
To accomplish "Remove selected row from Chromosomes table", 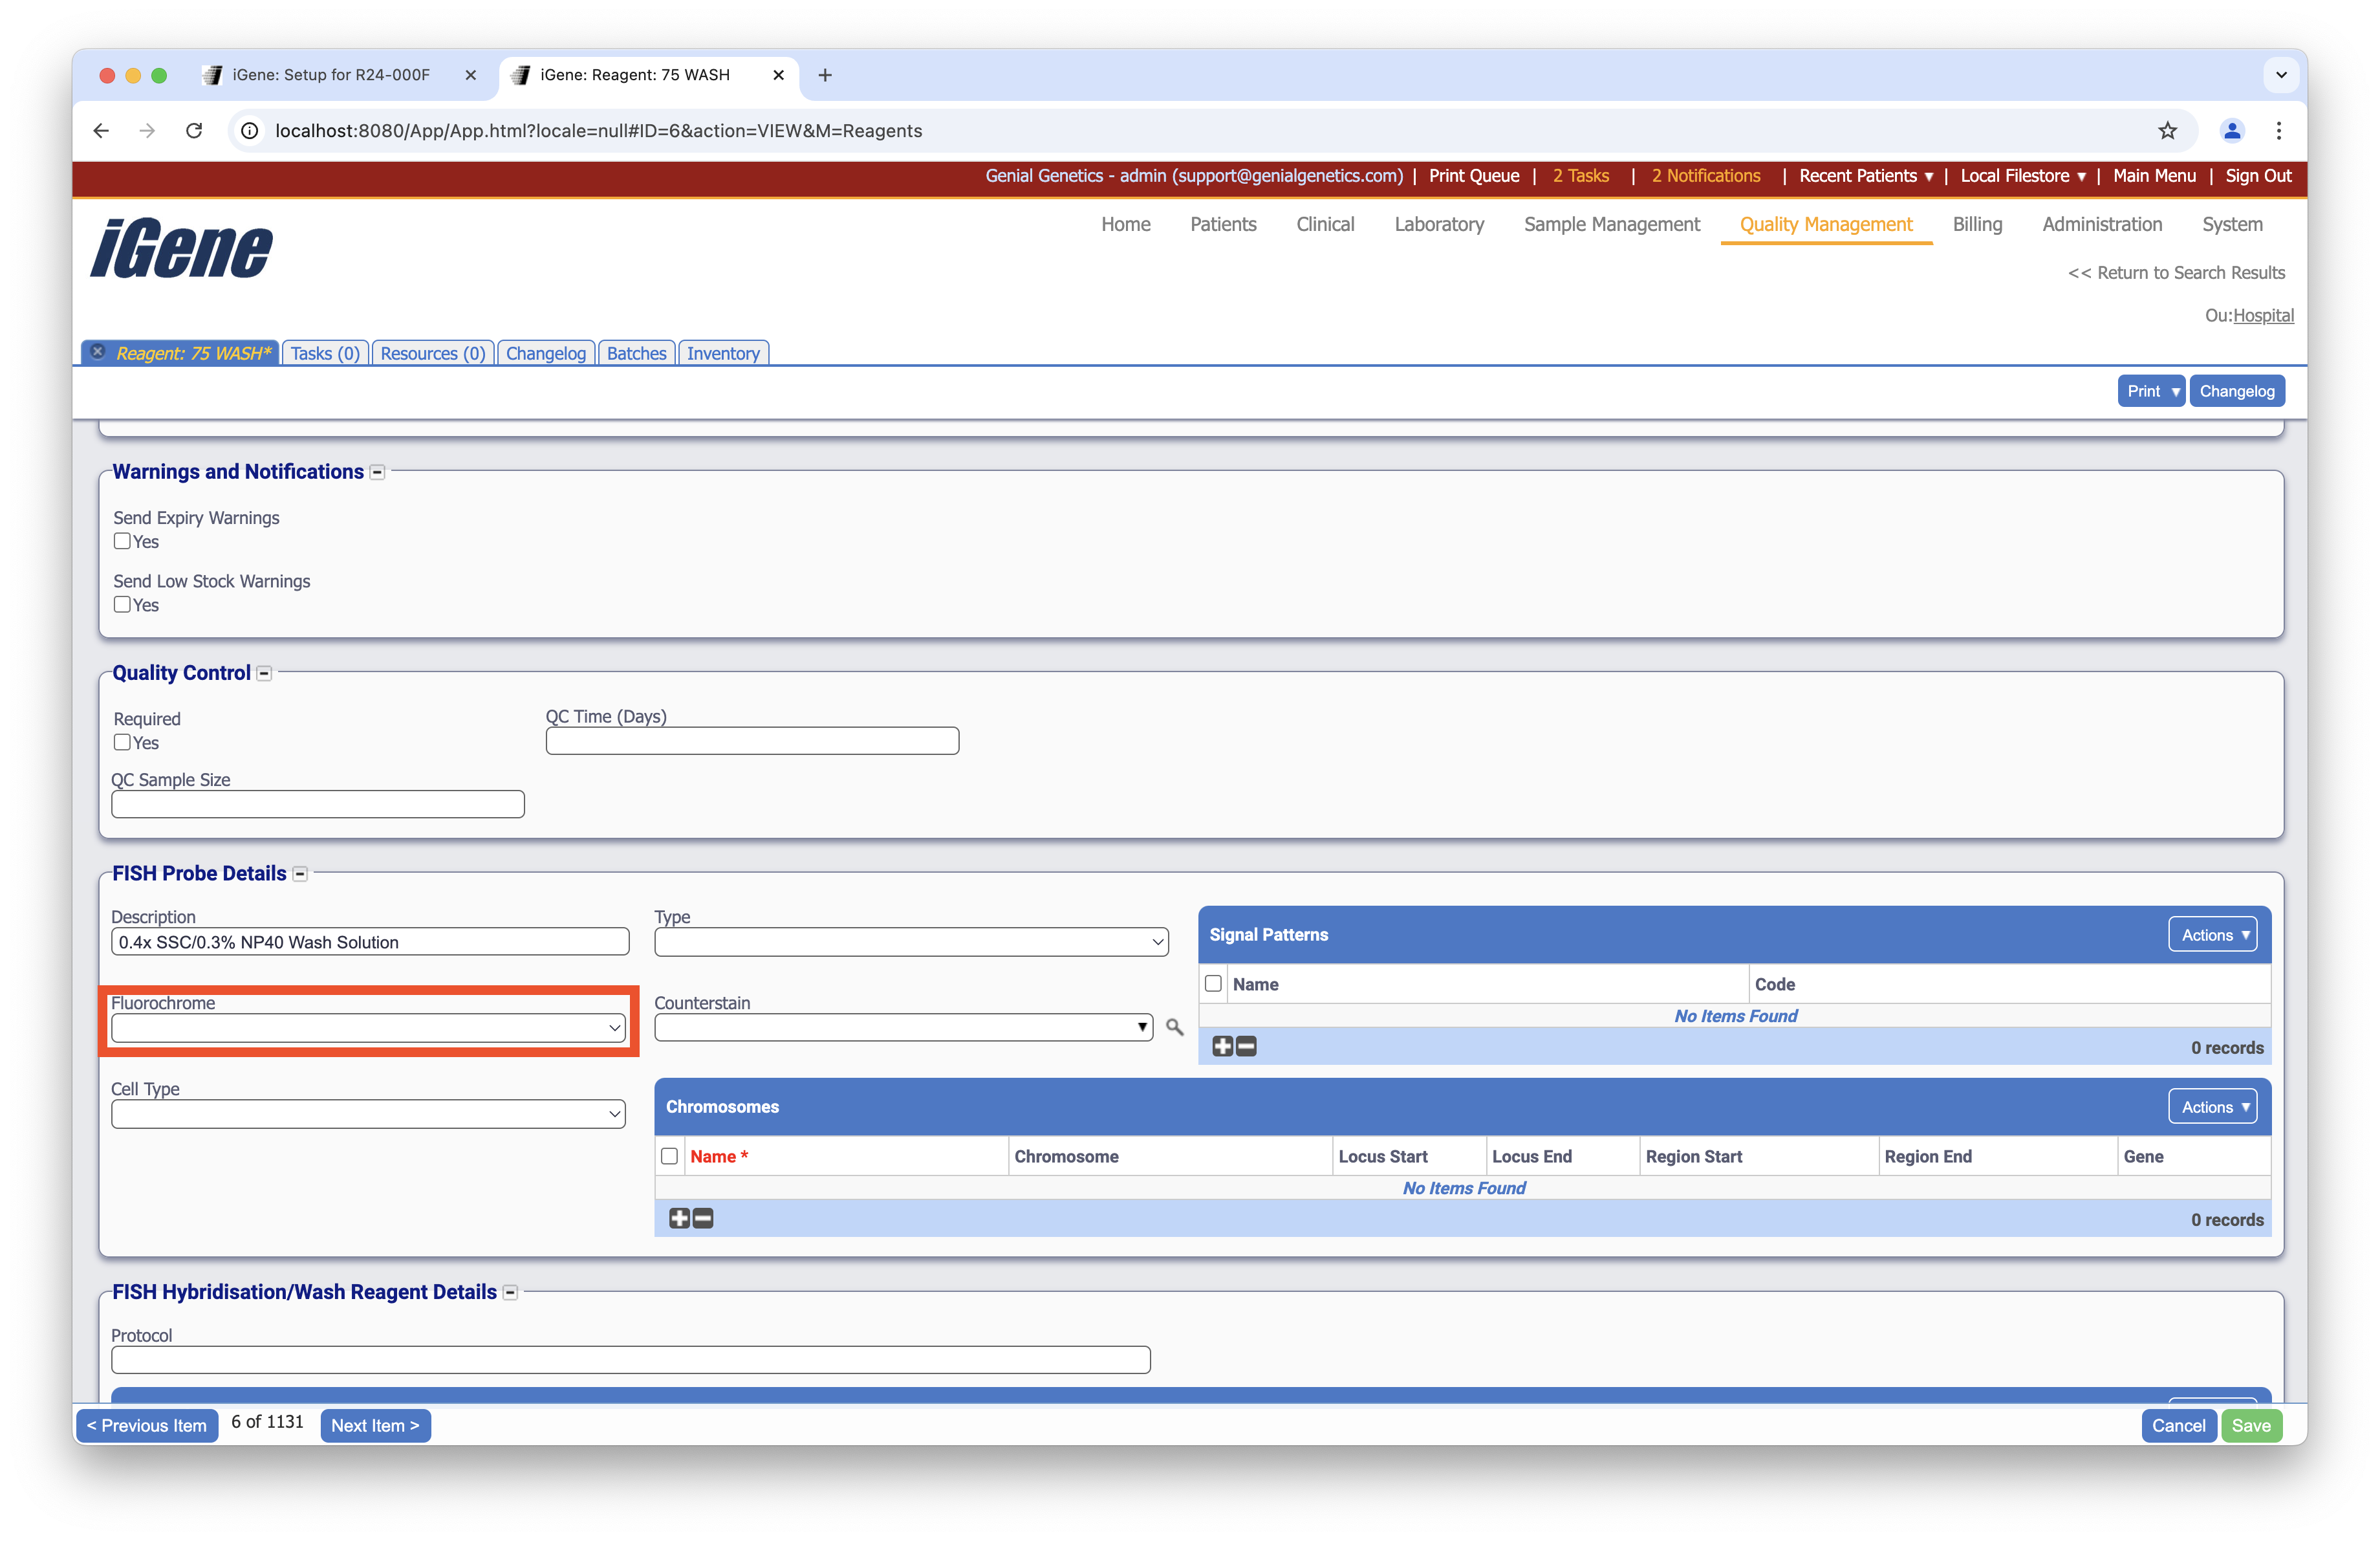I will [703, 1218].
